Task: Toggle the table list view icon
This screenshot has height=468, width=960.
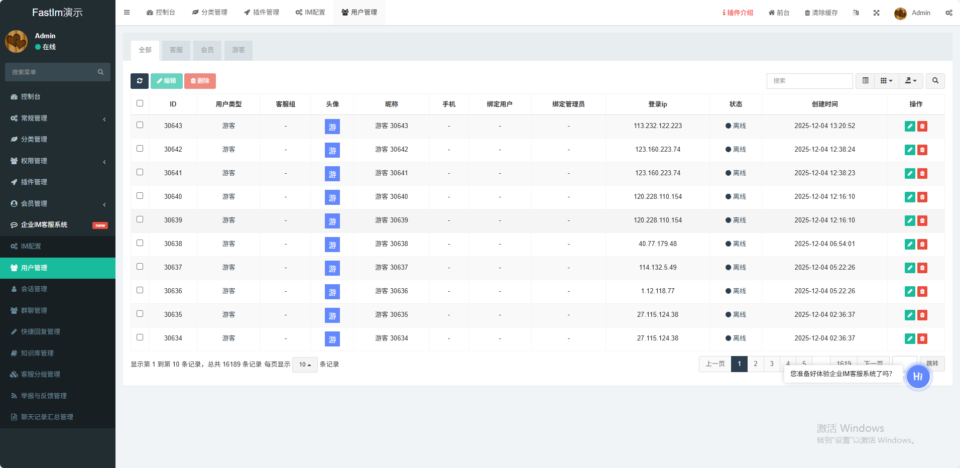Action: (865, 81)
